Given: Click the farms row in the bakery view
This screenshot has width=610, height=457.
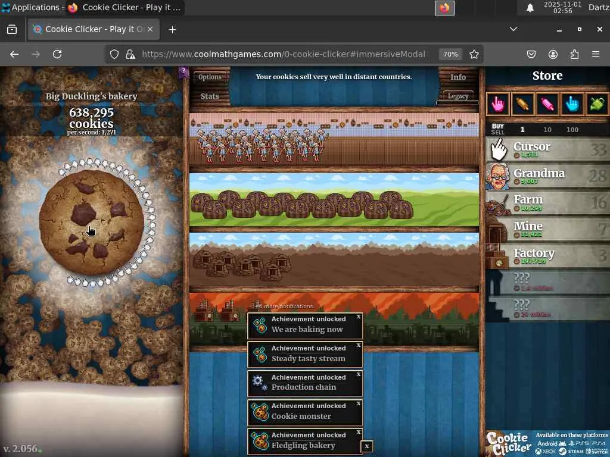Looking at the screenshot, I should pos(334,200).
